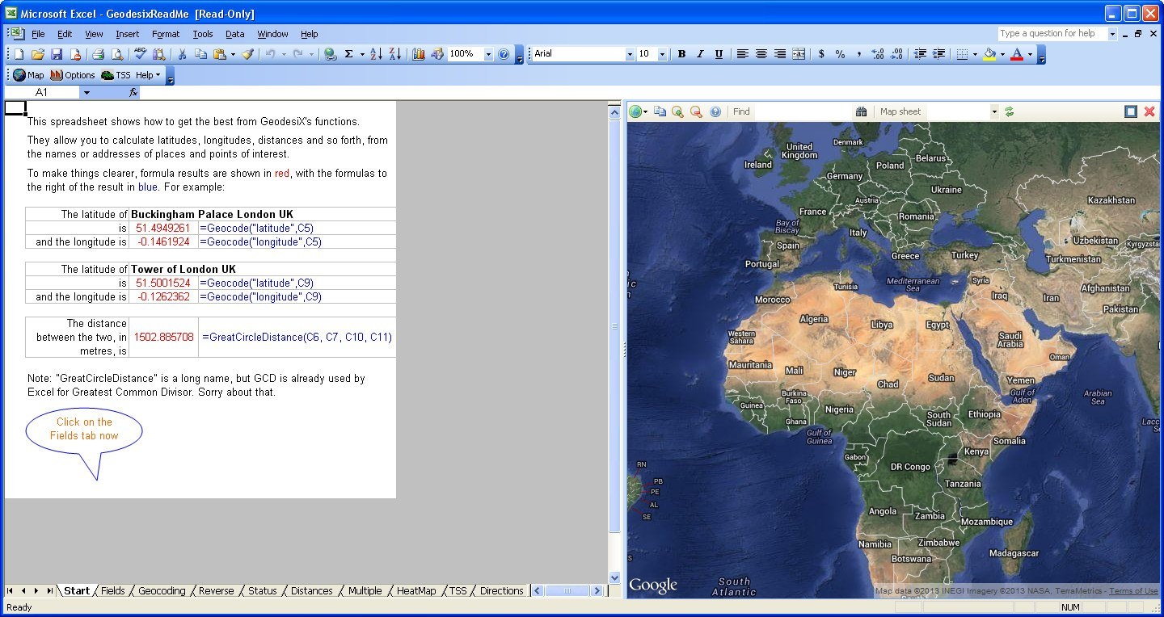Viewport: 1164px width, 617px height.
Task: Open GeodesiX Options
Action: [73, 75]
